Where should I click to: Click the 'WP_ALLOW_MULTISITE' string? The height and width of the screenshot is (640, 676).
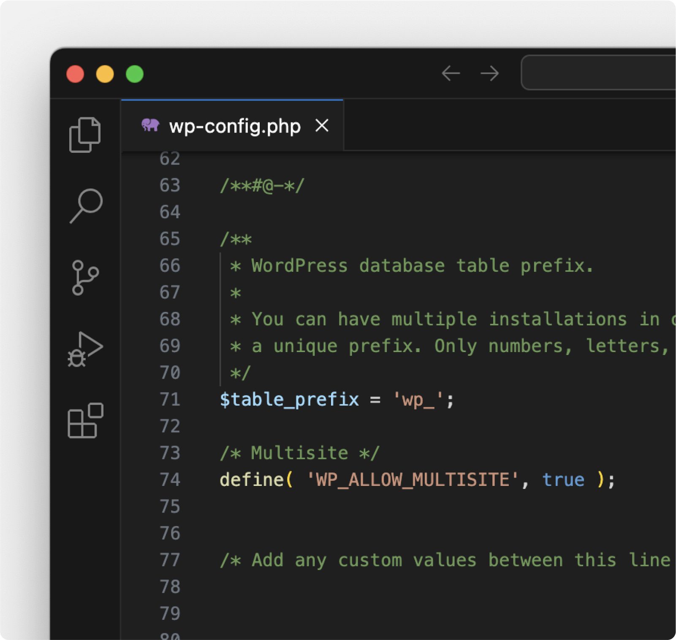[413, 480]
